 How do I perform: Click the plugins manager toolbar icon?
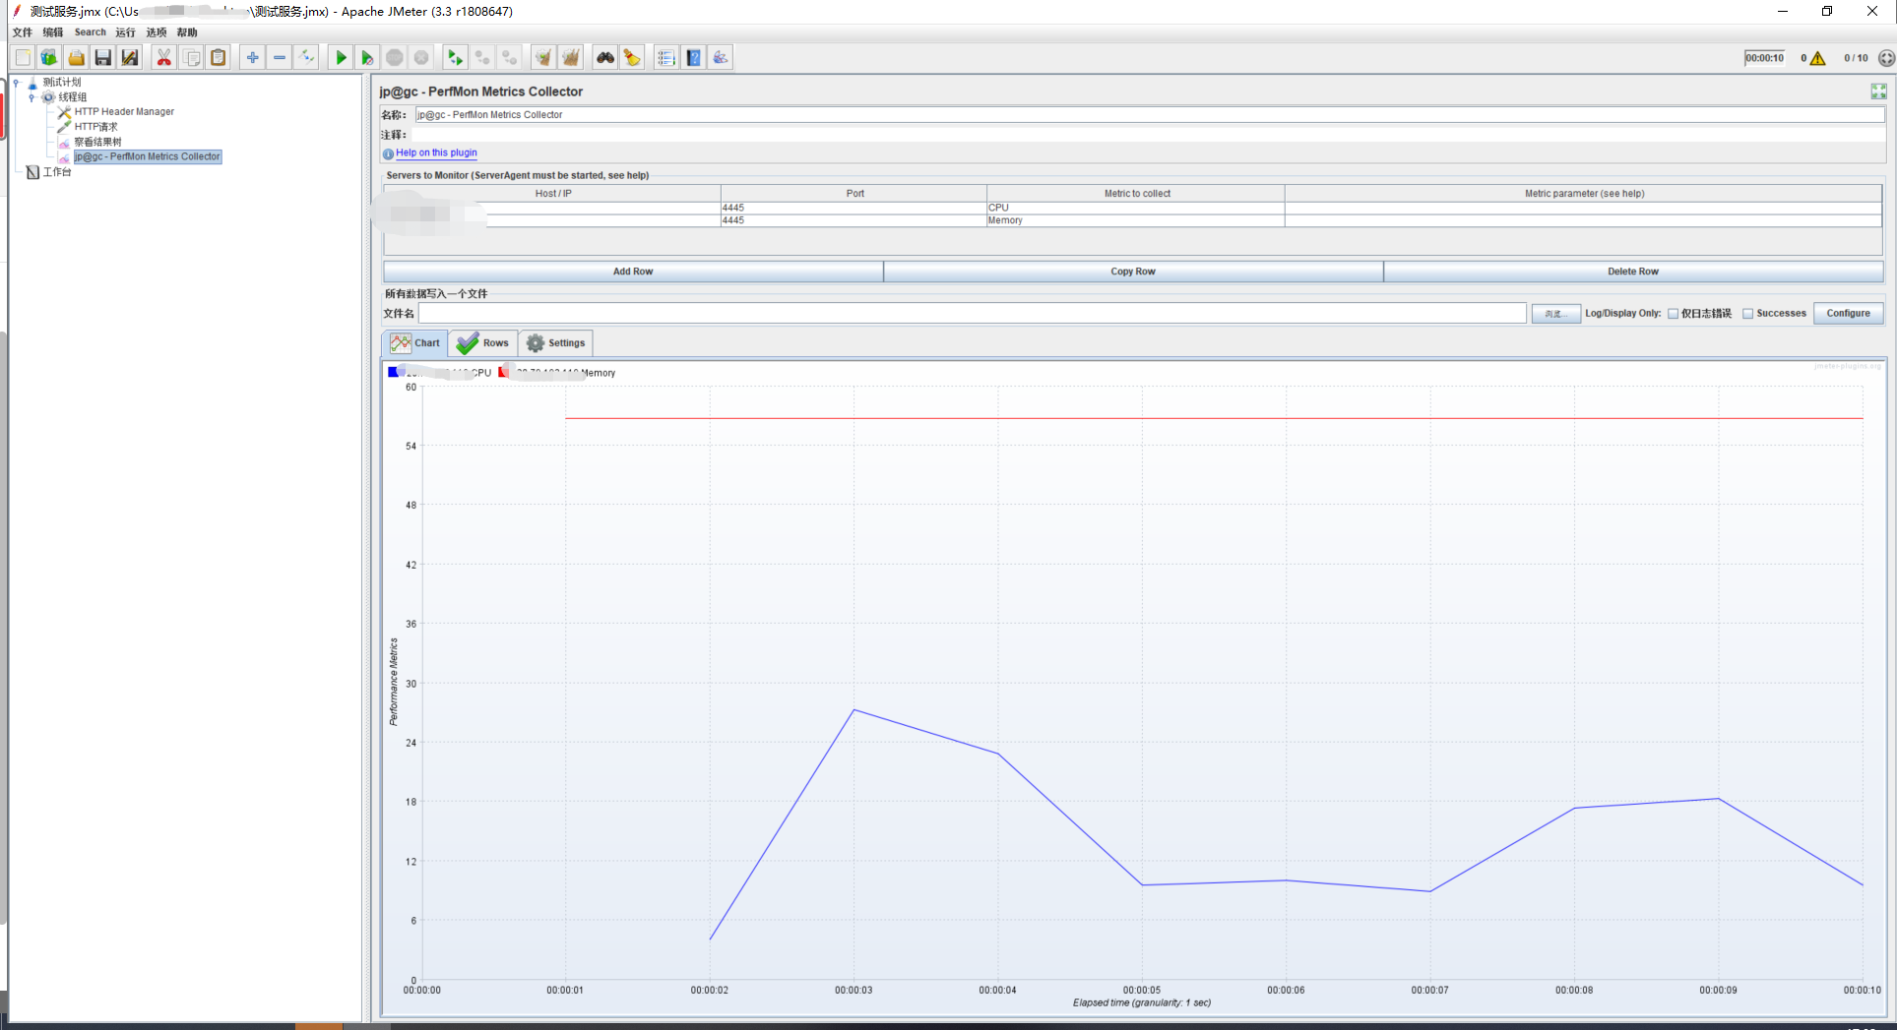tap(721, 58)
